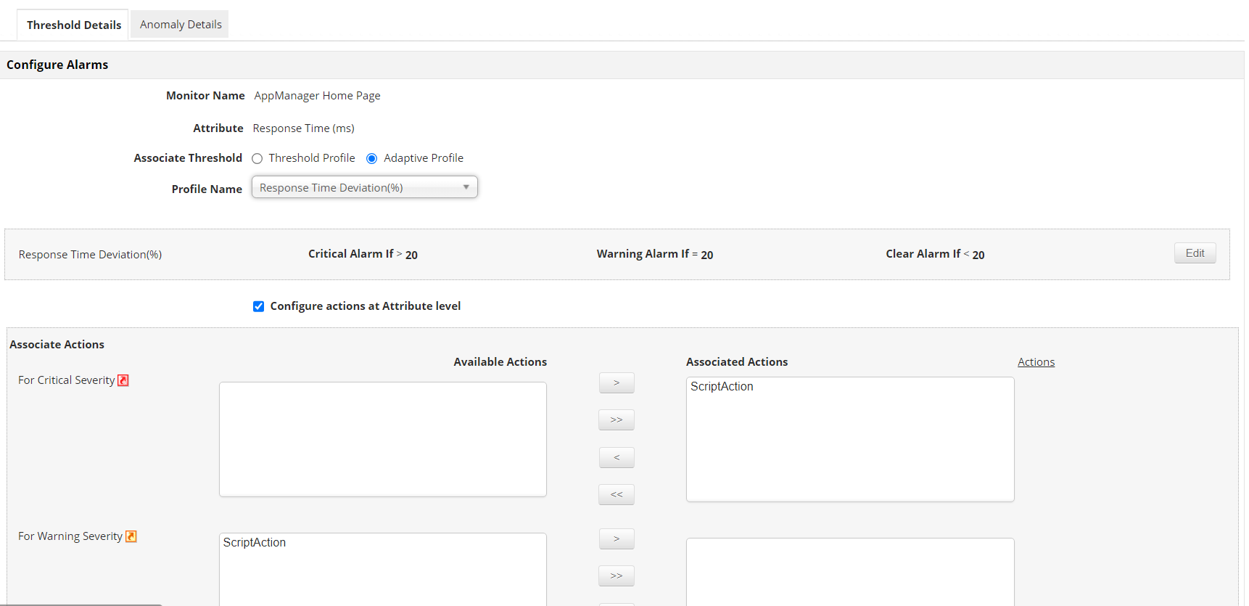The image size is (1249, 606).
Task: Open the Profile Name dropdown
Action: 364,187
